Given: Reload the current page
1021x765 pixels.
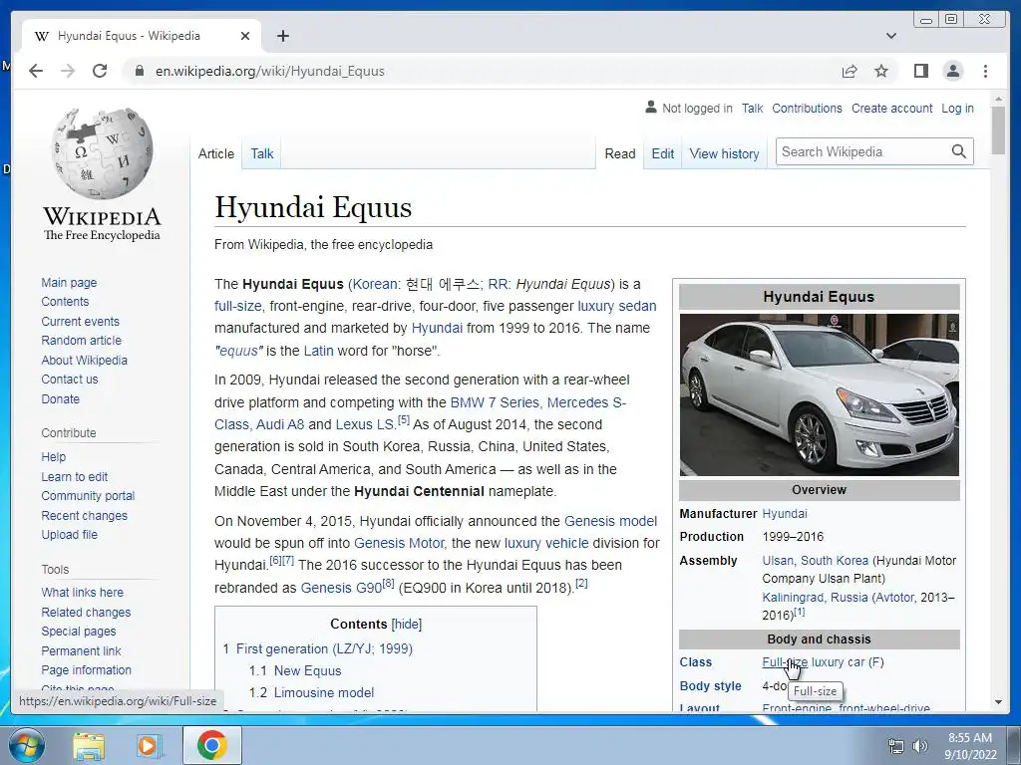Looking at the screenshot, I should coord(100,71).
